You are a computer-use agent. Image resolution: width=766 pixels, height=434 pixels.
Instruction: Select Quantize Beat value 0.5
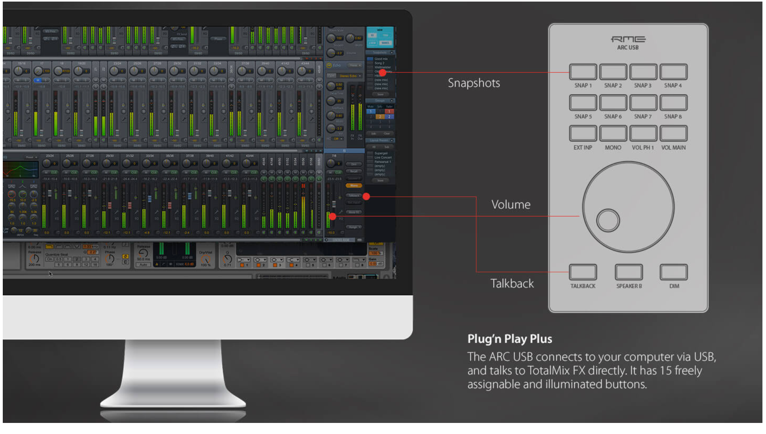[59, 259]
